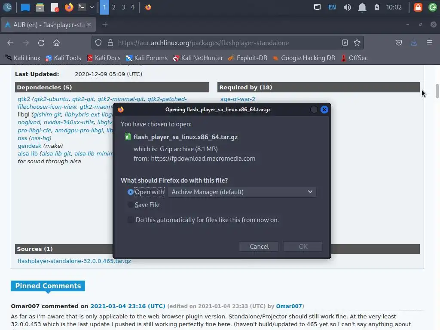Open the Omar007 editor profile link
The width and height of the screenshot is (440, 330).
289,306
